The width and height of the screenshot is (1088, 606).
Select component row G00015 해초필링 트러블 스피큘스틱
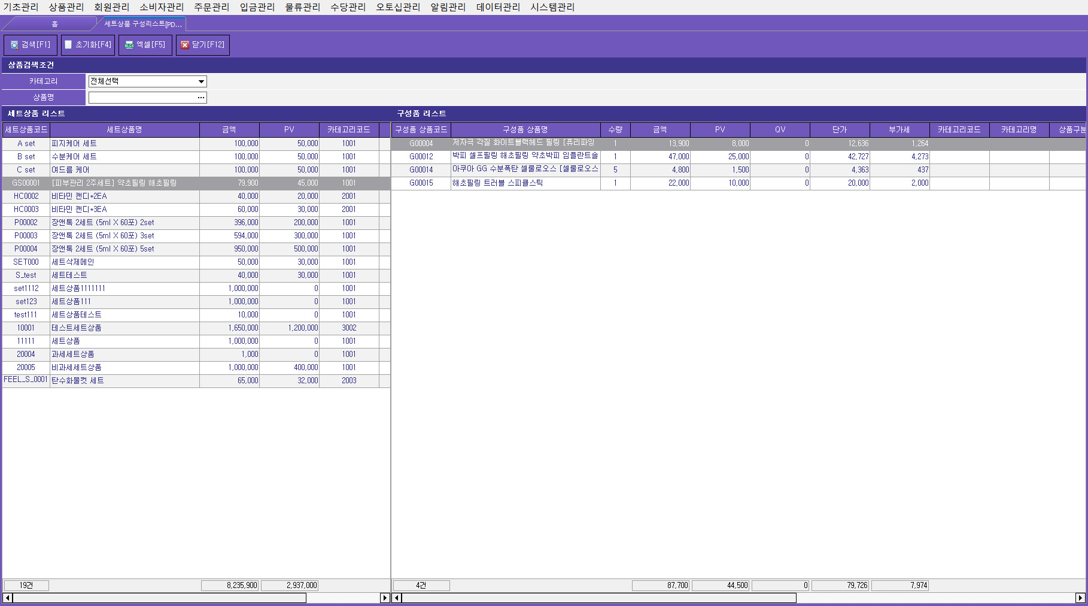click(525, 183)
